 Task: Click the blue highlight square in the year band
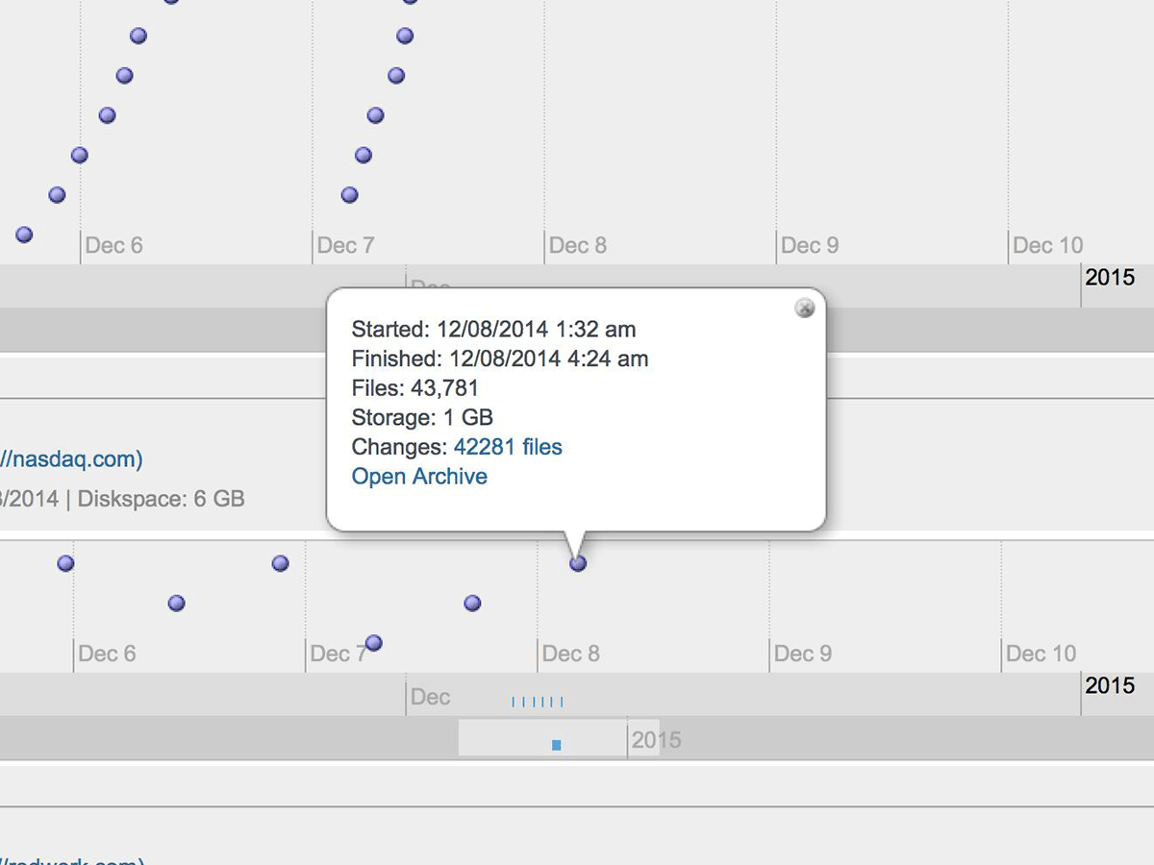557,745
